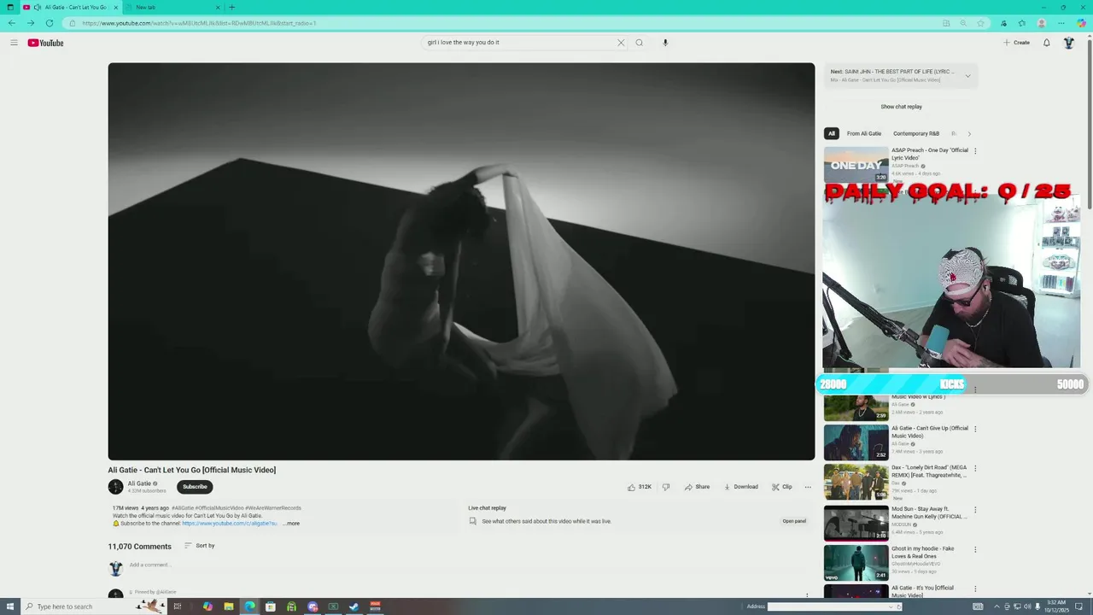Image resolution: width=1093 pixels, height=615 pixels.
Task: Open the YouTube account avatar menu
Action: click(1068, 43)
